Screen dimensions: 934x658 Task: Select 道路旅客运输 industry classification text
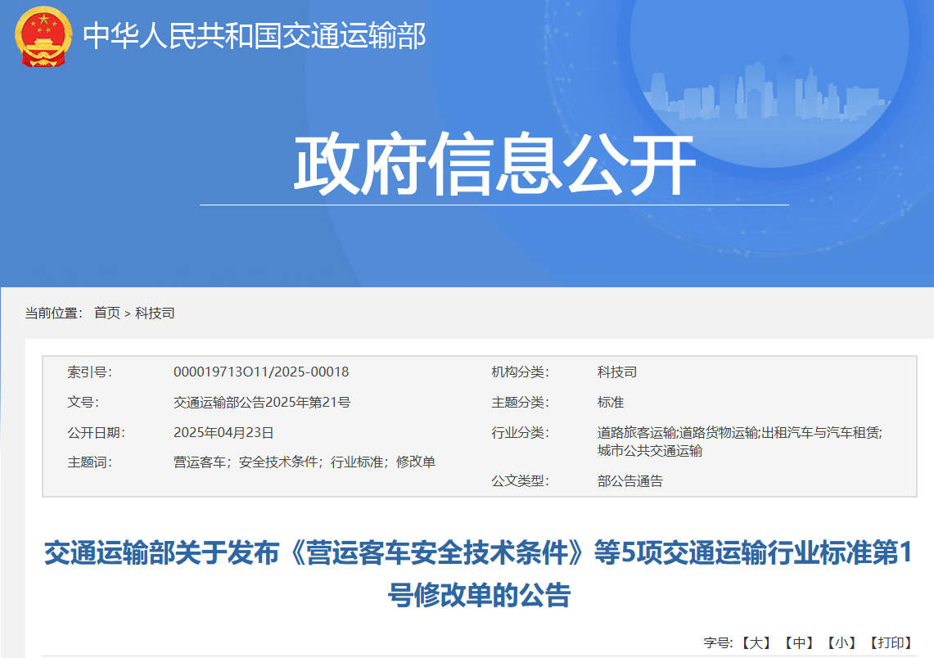click(x=637, y=432)
